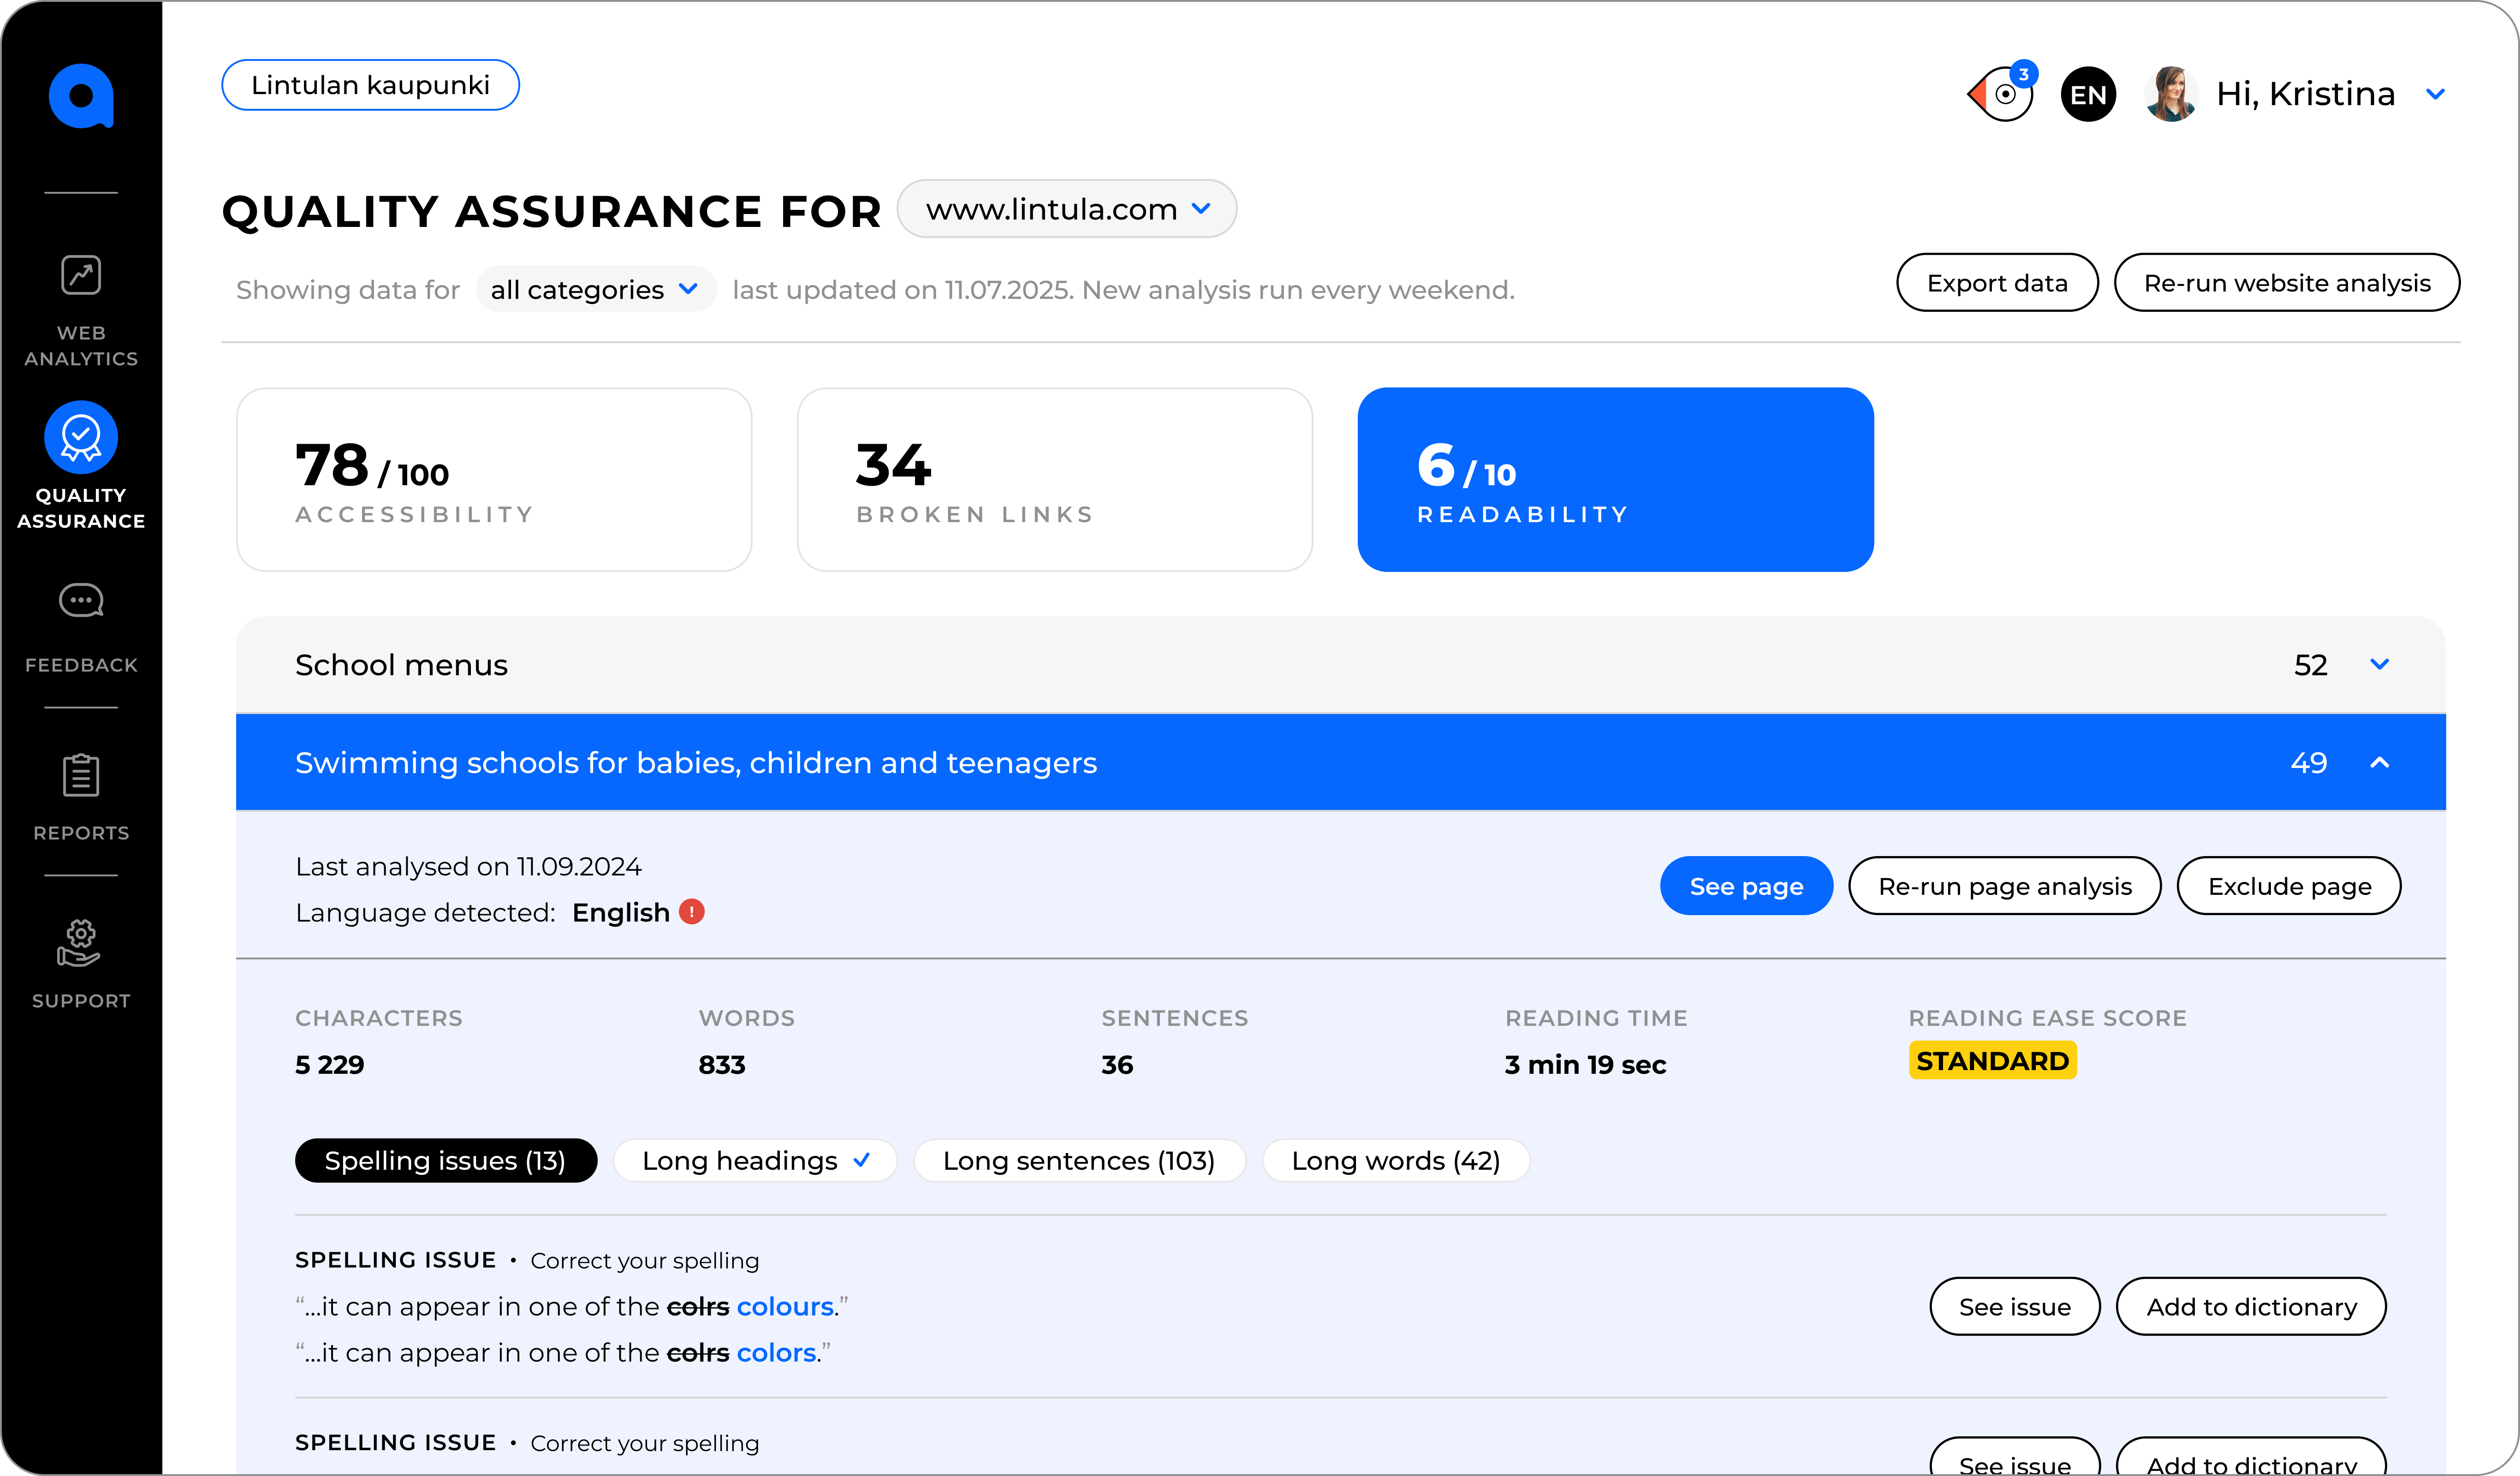Viewport: 2520px width, 1476px height.
Task: Click the Lintulan kaupunki pill
Action: click(x=370, y=85)
